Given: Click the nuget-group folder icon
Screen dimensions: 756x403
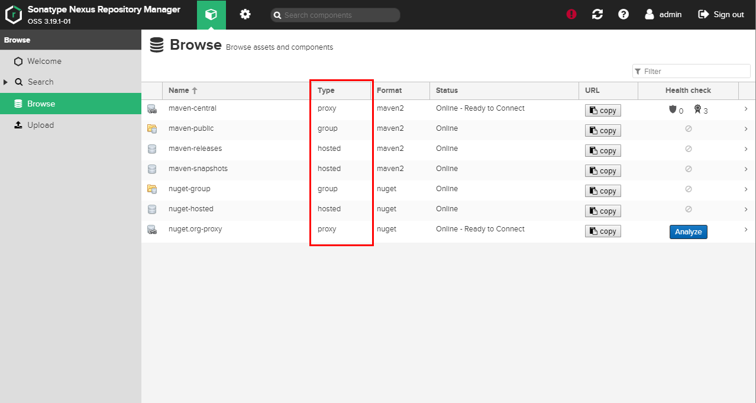Looking at the screenshot, I should pos(152,189).
